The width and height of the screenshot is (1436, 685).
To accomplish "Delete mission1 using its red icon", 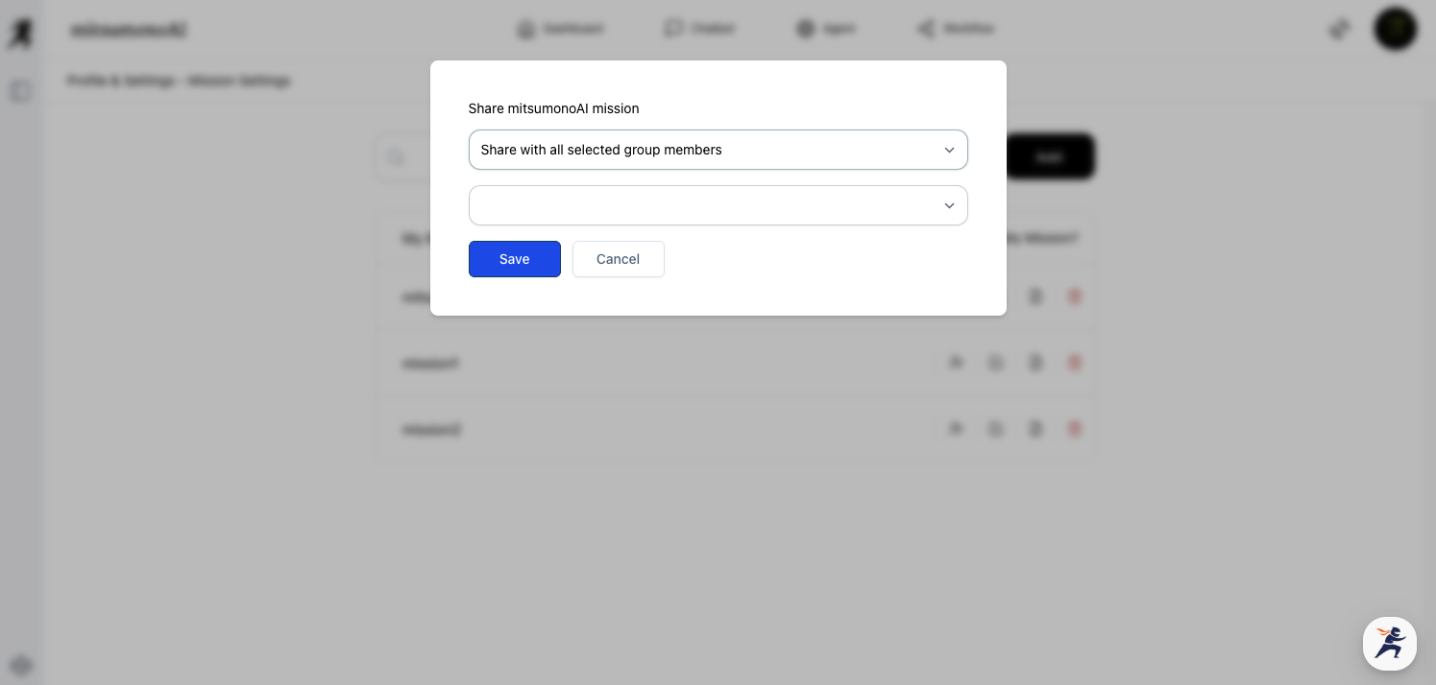I will click(1075, 363).
